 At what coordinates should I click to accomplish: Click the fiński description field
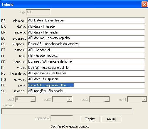coord(86,56)
